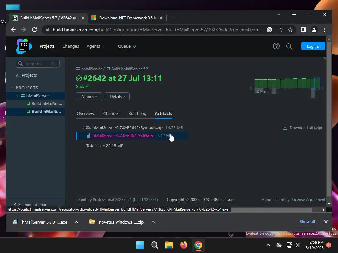Click Build hMailServer 5.7 breadcrumb
Screen dimensions: 338x253
(x=130, y=69)
